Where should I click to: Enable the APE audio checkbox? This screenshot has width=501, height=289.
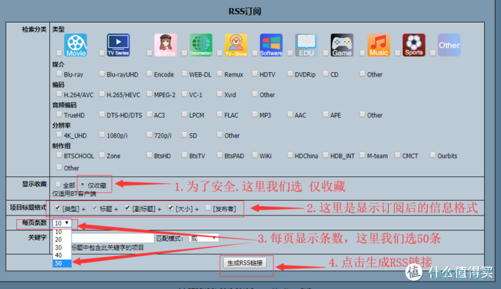click(326, 115)
